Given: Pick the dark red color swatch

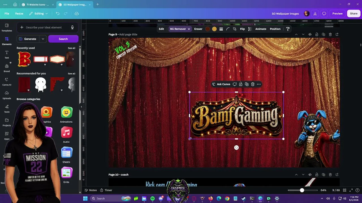Looking at the screenshot, I should [x=208, y=29].
